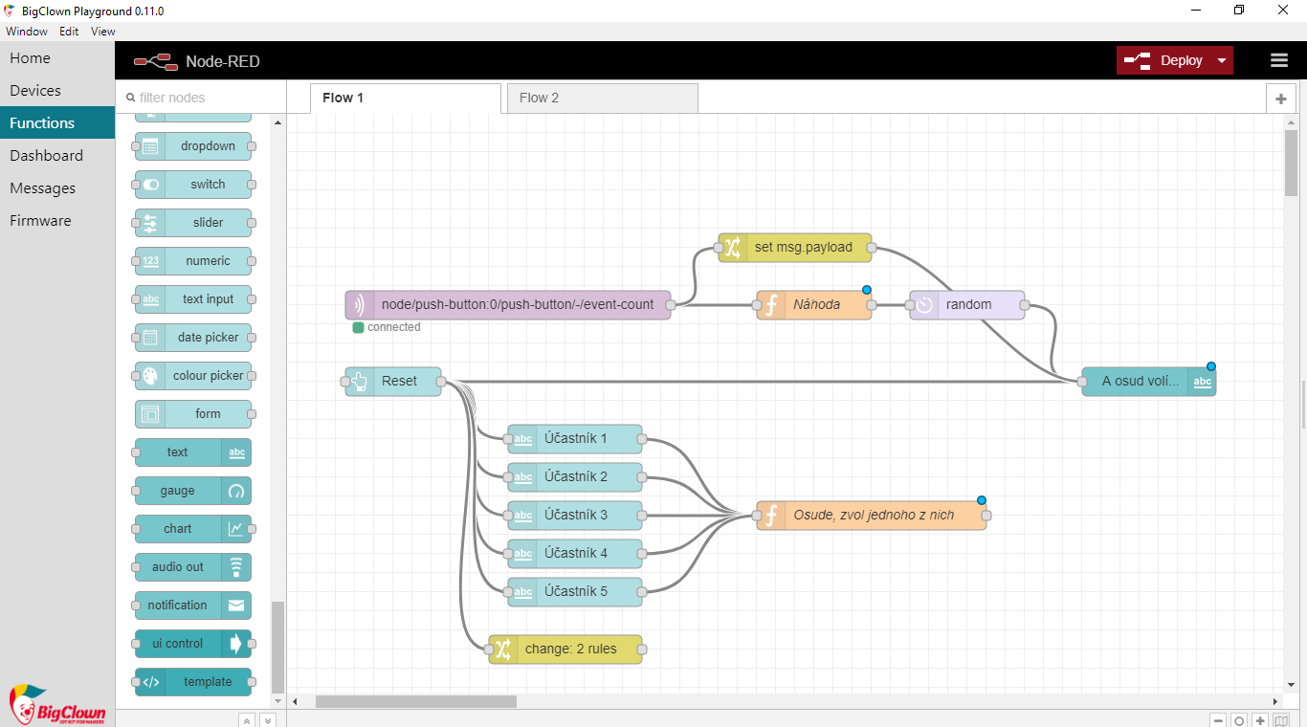Collapse all palette categories
The height and width of the screenshot is (727, 1307).
[x=246, y=720]
